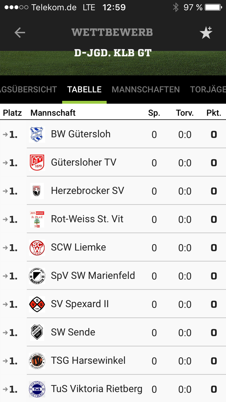Tap the back arrow icon

(20, 33)
